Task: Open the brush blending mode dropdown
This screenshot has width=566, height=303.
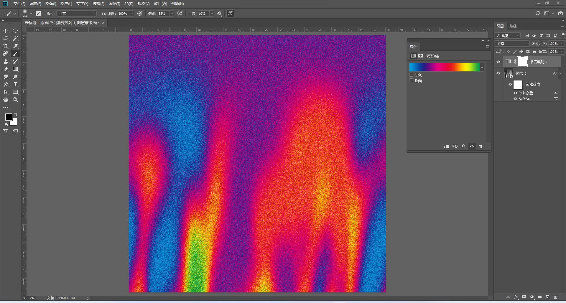Action: coord(77,14)
